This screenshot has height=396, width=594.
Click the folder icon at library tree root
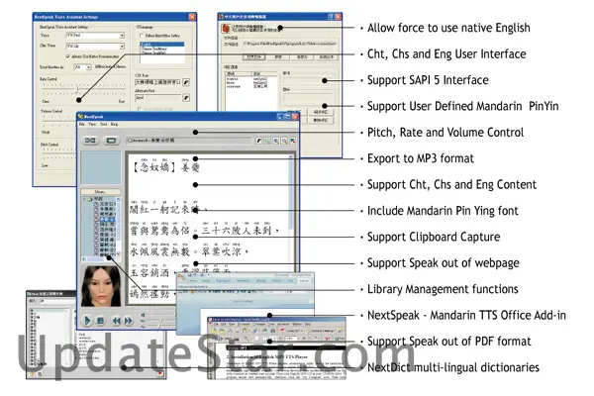point(90,199)
